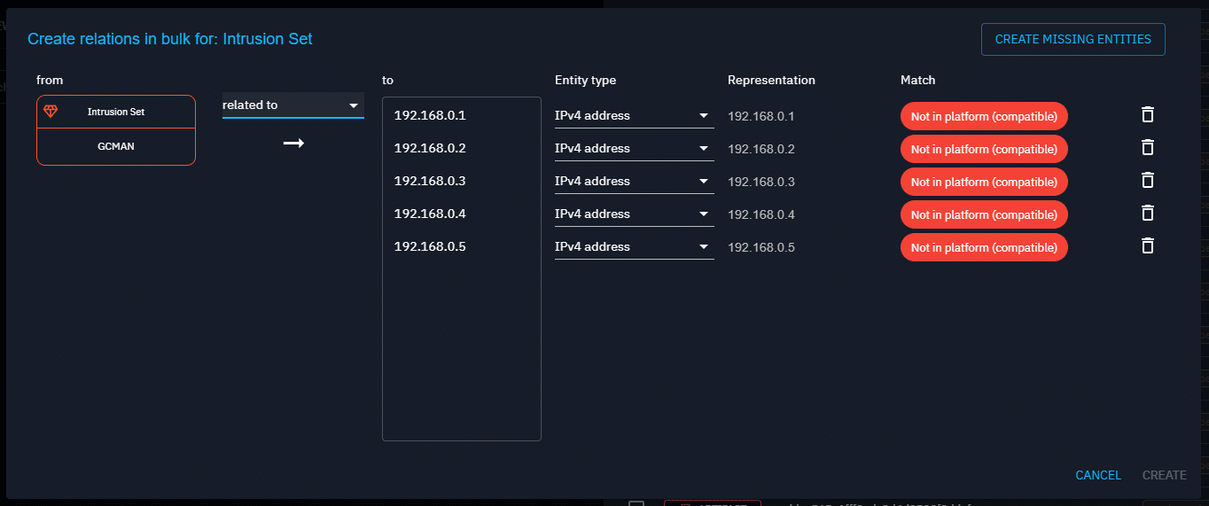
Task: Delete the 192.168.0.1 row with trash icon
Action: pos(1147,114)
